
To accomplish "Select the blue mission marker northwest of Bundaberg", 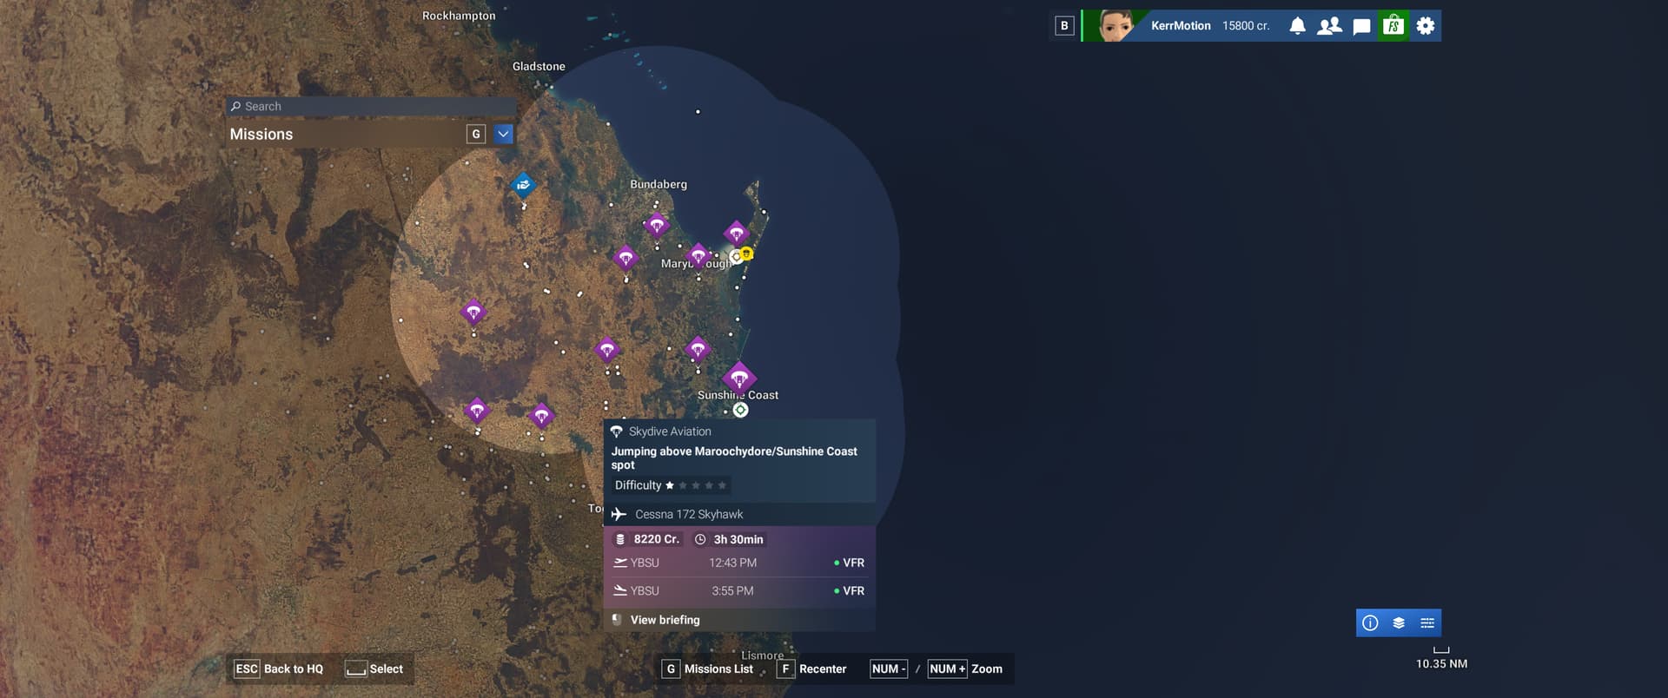I will (523, 184).
